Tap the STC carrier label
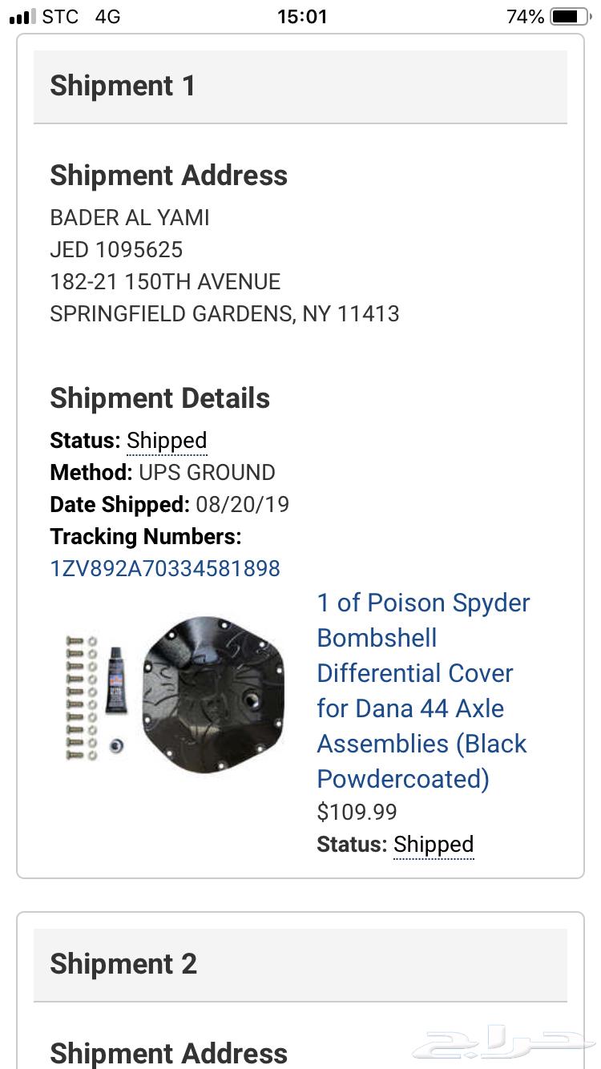 point(61,17)
